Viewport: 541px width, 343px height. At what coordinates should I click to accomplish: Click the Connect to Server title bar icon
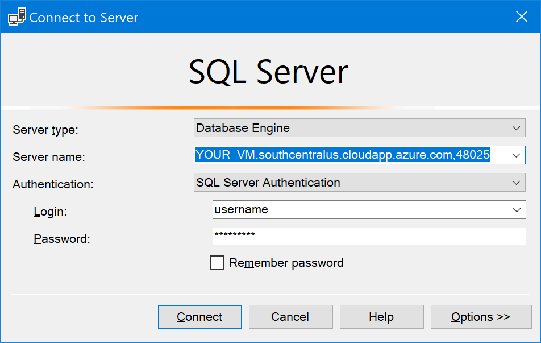tap(15, 16)
